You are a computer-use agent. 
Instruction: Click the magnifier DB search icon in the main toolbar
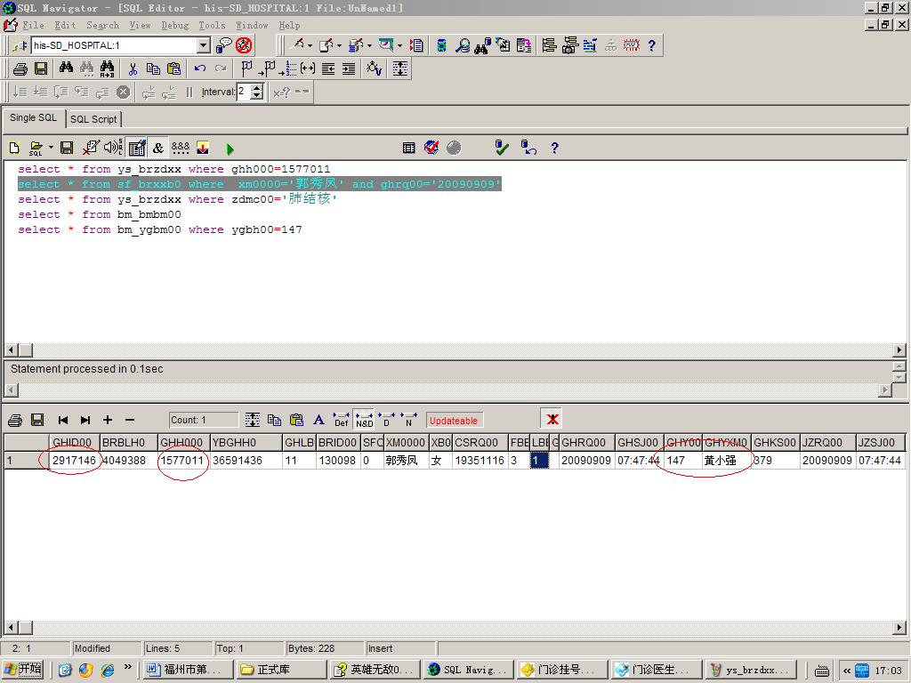click(463, 45)
